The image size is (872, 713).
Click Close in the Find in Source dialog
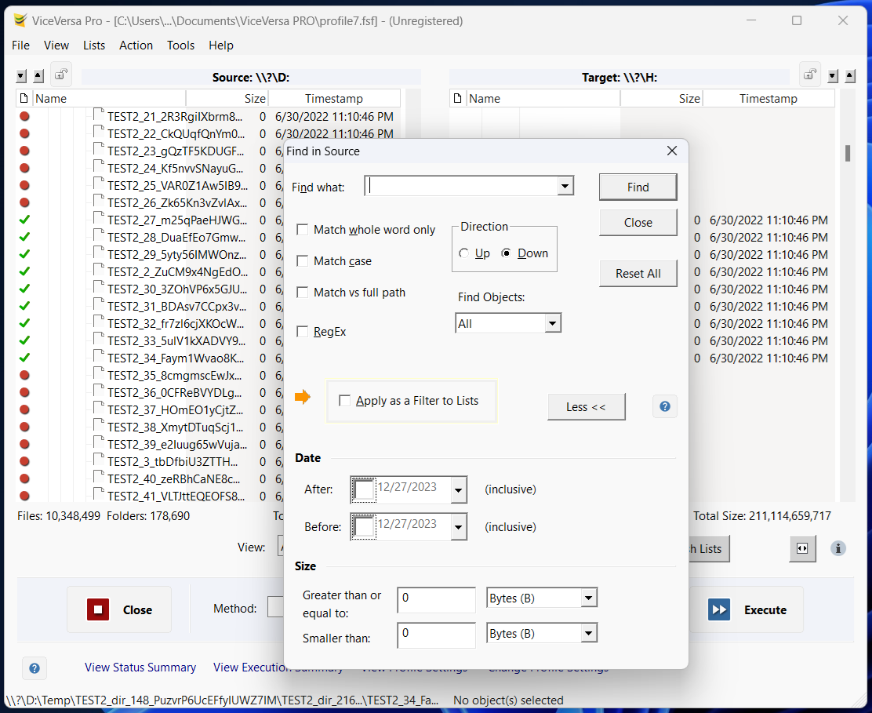coord(638,223)
